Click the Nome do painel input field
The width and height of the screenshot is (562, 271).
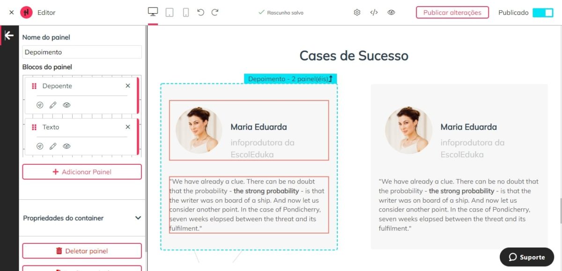click(x=82, y=52)
